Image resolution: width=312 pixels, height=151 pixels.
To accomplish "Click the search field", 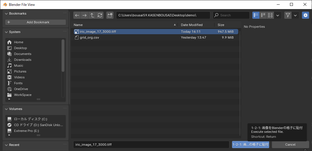I will tap(231, 15).
